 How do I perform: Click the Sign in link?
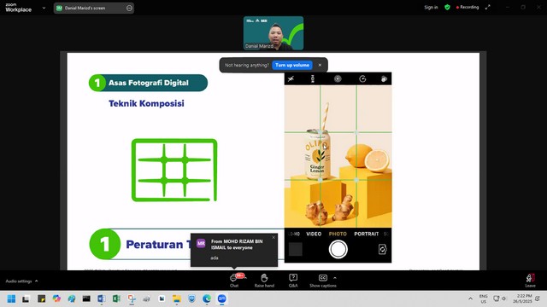pos(431,8)
